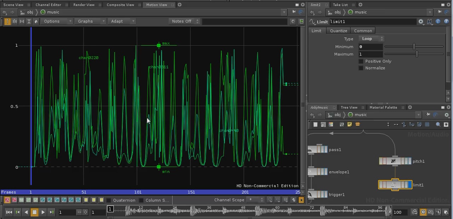Viewport: 453px width, 219px height.
Task: Open the Material Palette tab
Action: pos(383,107)
